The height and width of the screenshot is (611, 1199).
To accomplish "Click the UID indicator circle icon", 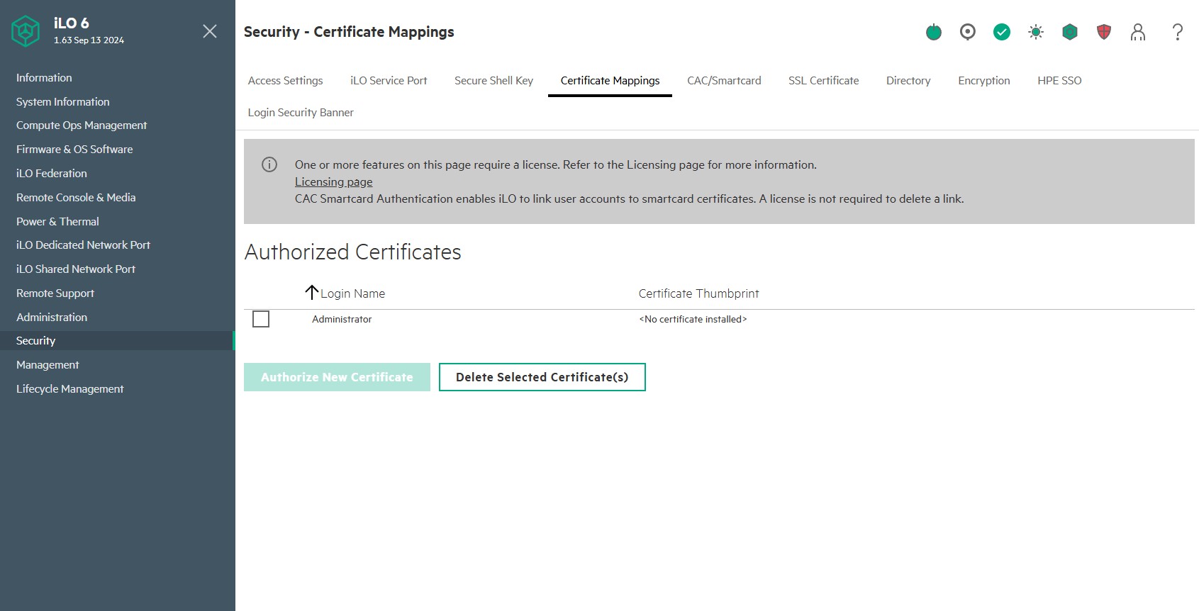I will pyautogui.click(x=967, y=32).
